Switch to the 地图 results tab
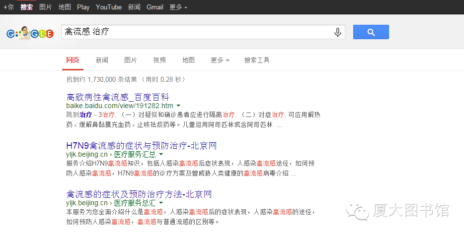464x234 pixels. click(188, 60)
